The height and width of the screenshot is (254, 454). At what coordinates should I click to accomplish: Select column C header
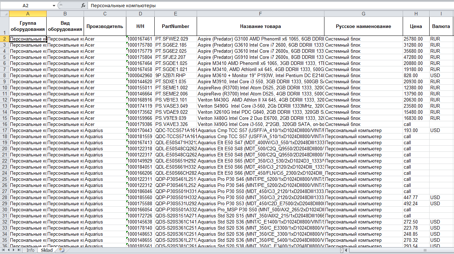[105, 14]
